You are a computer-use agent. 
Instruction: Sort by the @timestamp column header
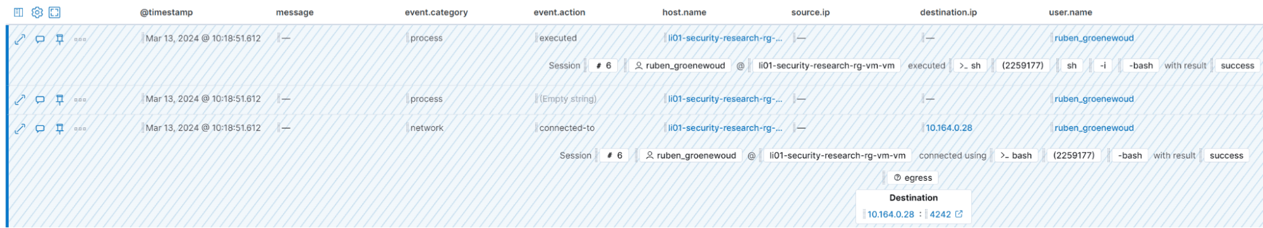click(166, 13)
